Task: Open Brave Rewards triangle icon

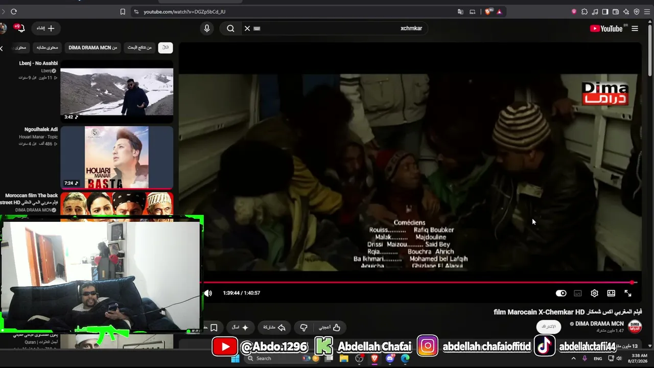Action: (x=499, y=12)
